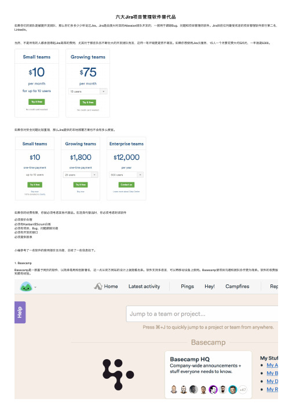The image size is (292, 413).
Task: Click Try it free under $10 one-time payment
Action: (35, 185)
